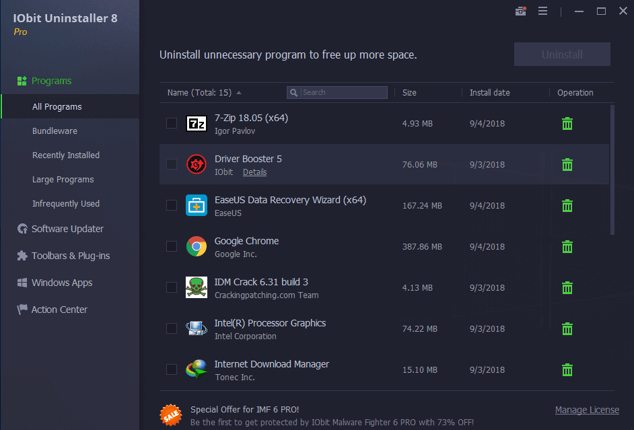Click the Toolbars & Plug-ins puzzle icon
This screenshot has width=634, height=430.
click(22, 256)
